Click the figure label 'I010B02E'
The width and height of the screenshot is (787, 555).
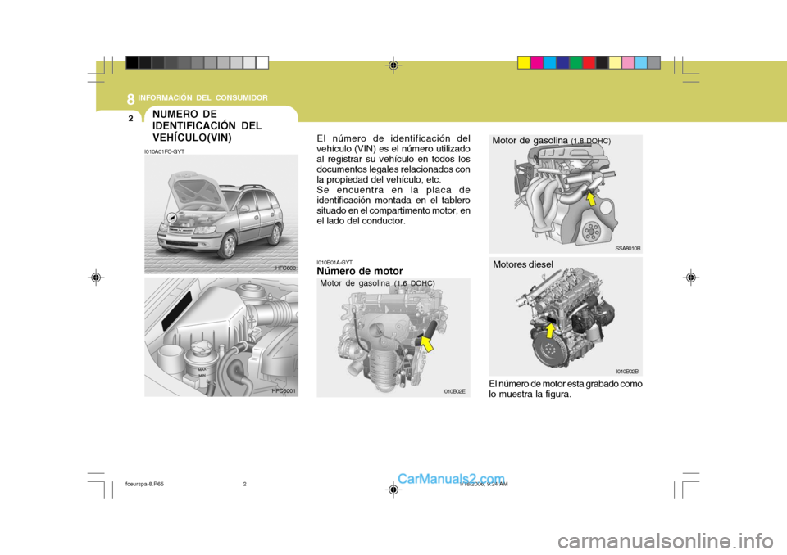[453, 391]
